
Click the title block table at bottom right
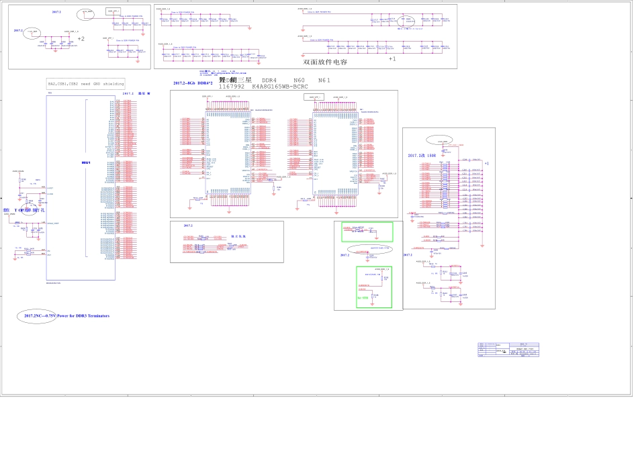510,352
